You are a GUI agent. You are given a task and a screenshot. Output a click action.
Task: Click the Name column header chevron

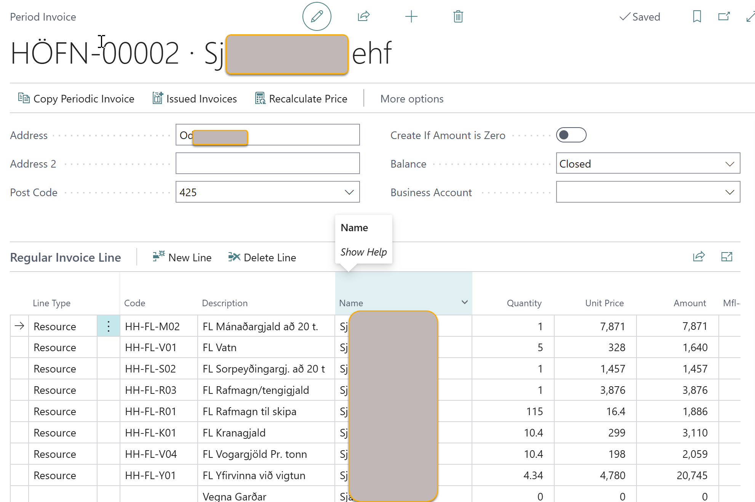click(x=464, y=302)
